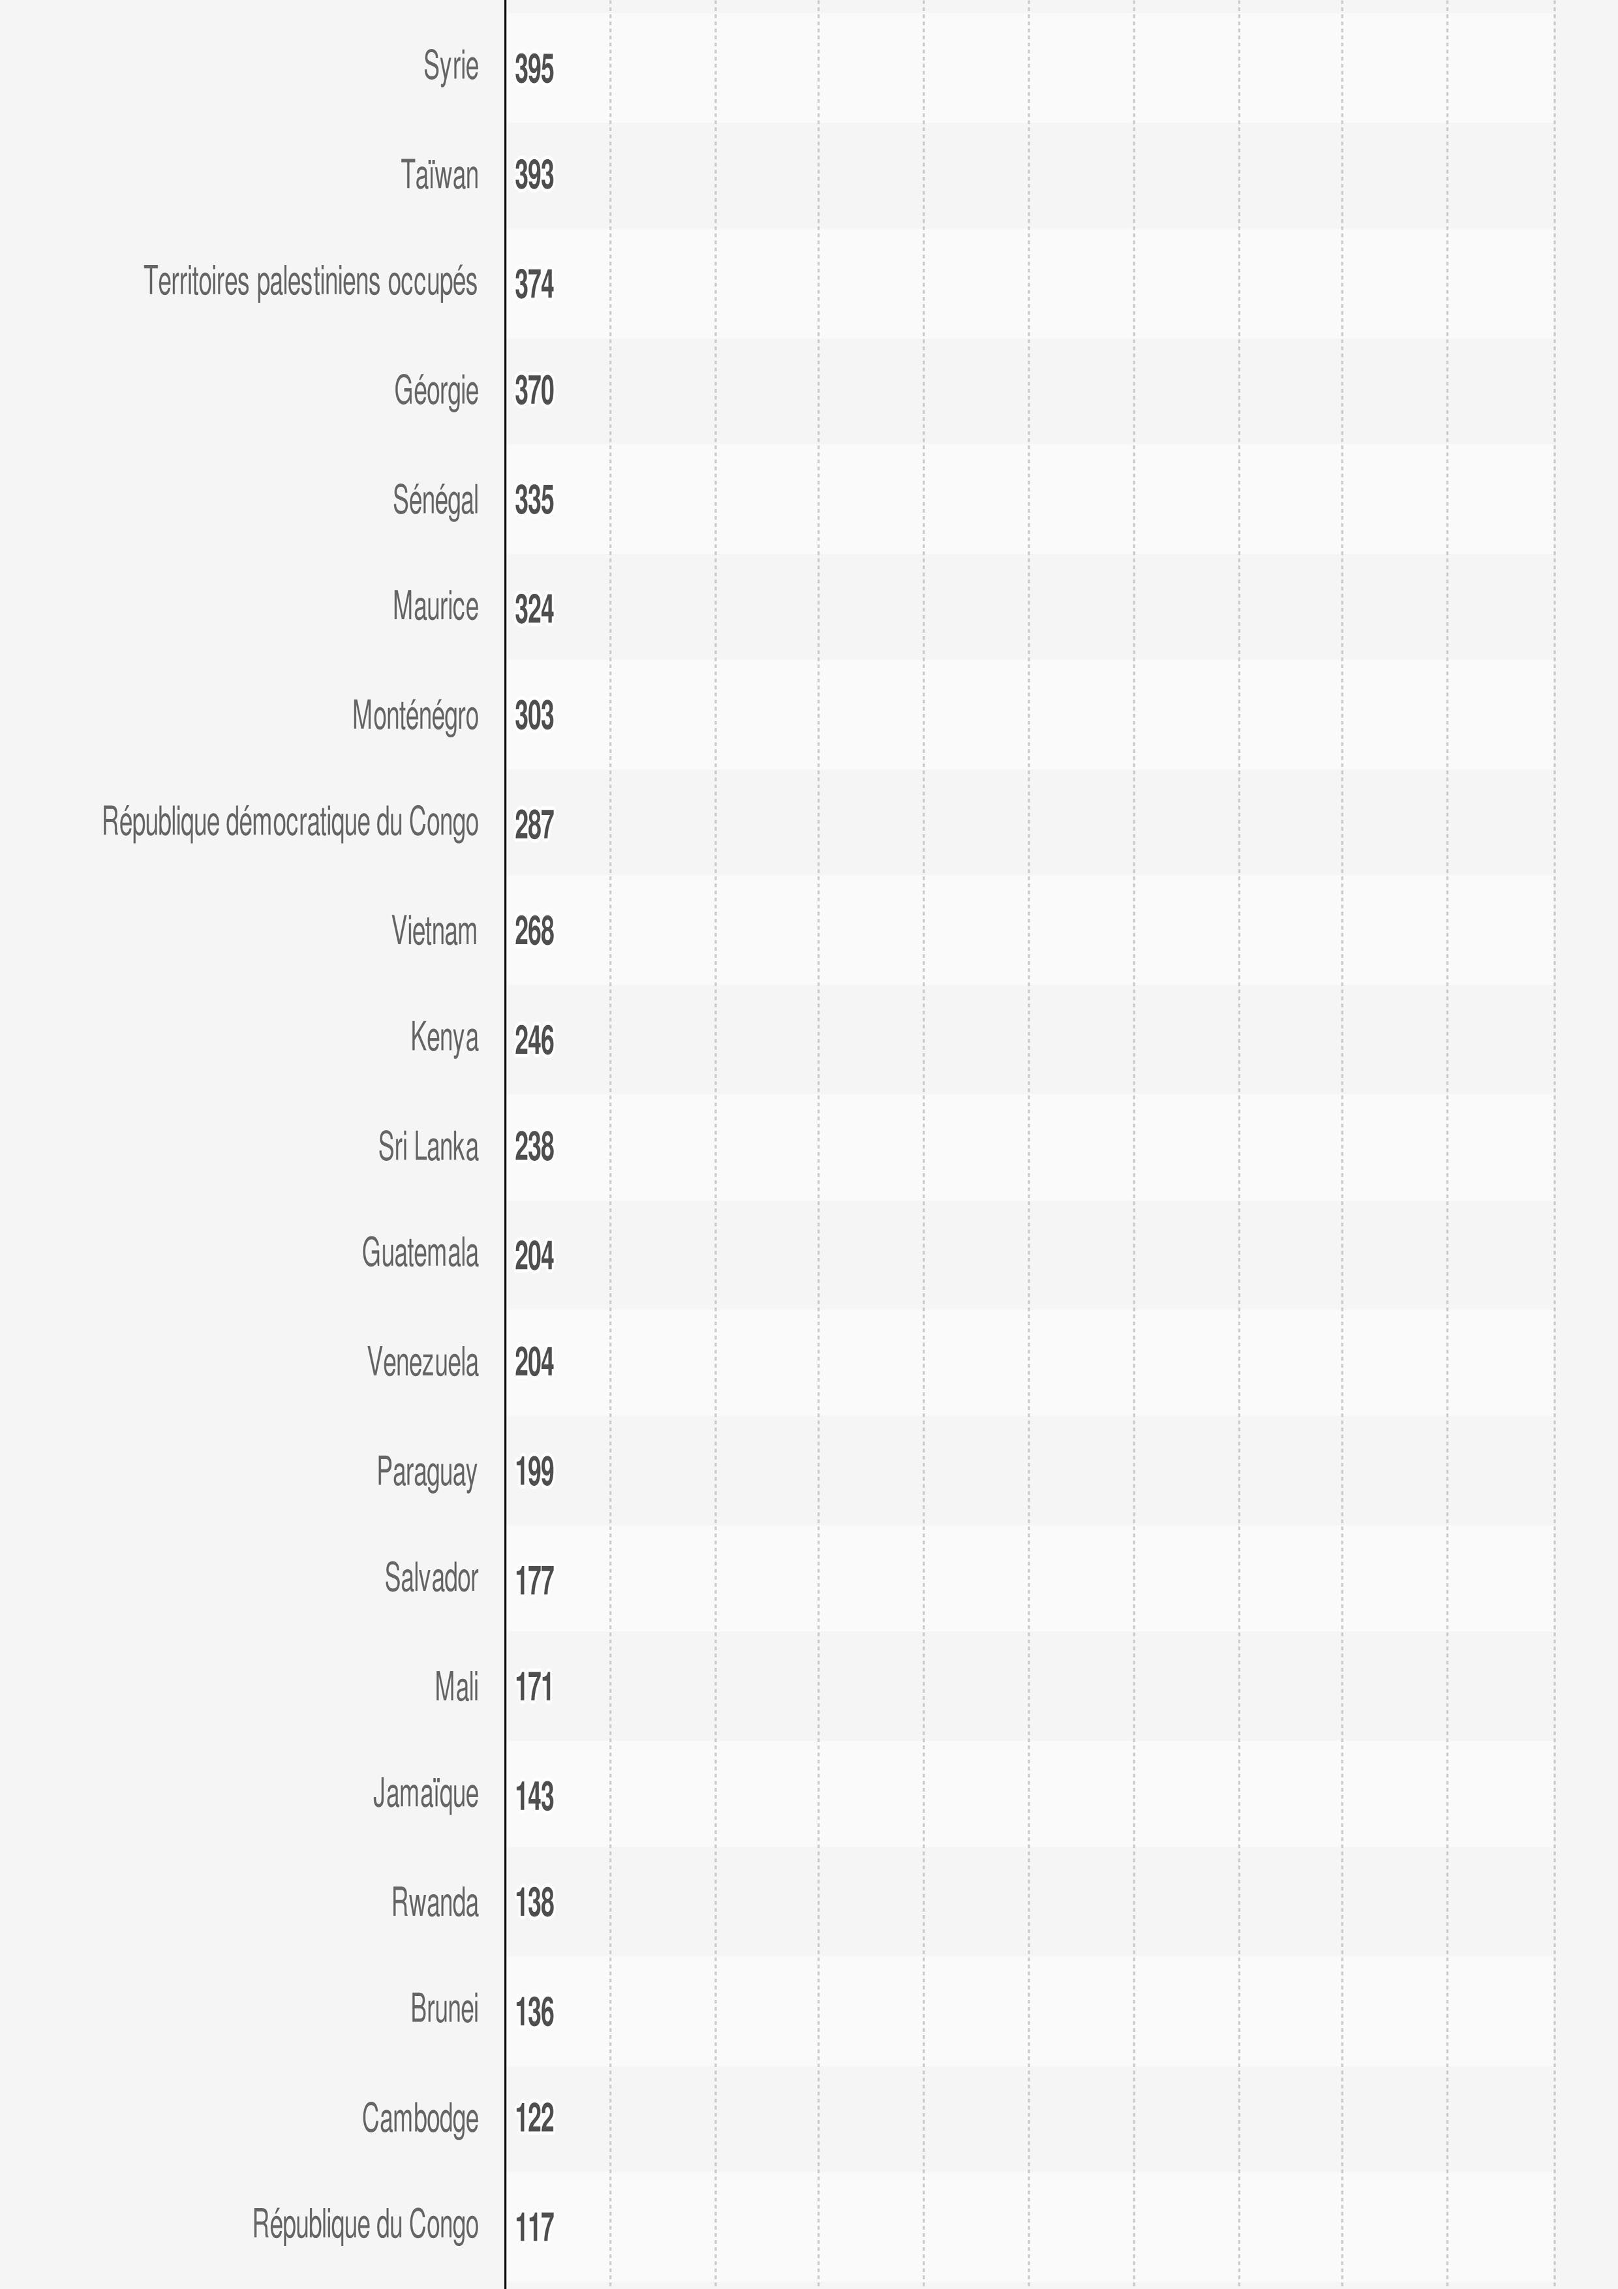Click the Territoires palestiniens occupés label
The image size is (1618, 2289).
click(x=310, y=282)
